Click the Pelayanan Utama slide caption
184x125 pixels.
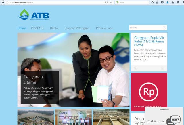(33, 80)
